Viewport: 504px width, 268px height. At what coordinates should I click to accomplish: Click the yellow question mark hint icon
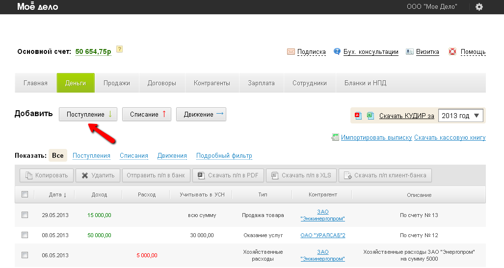click(119, 49)
